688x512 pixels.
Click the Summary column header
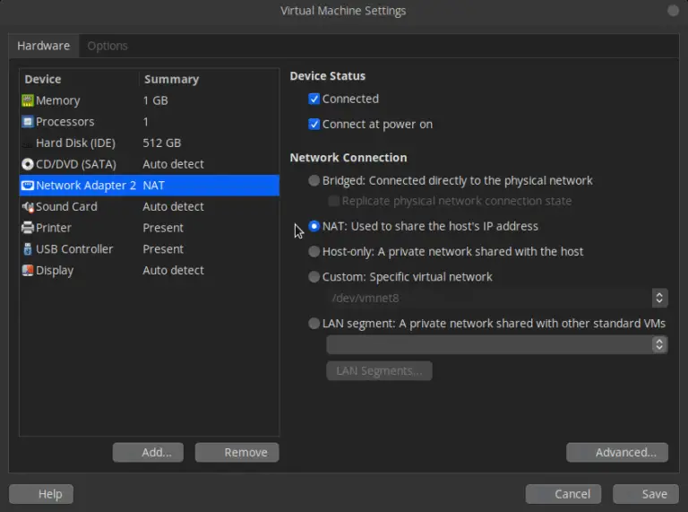pos(172,80)
